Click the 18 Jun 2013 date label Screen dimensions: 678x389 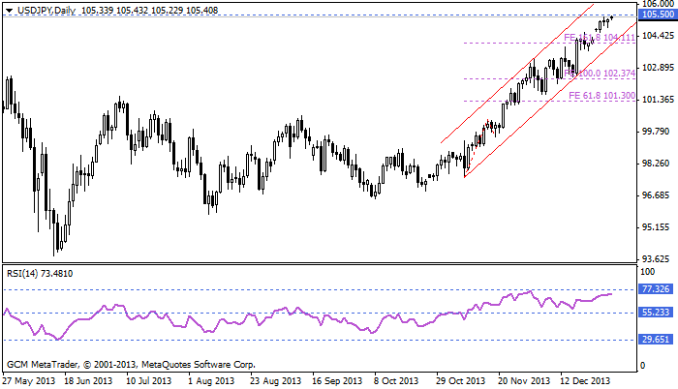[x=88, y=381]
